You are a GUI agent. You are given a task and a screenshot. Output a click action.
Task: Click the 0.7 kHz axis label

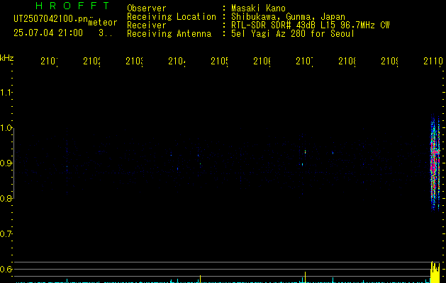[x=6, y=234]
